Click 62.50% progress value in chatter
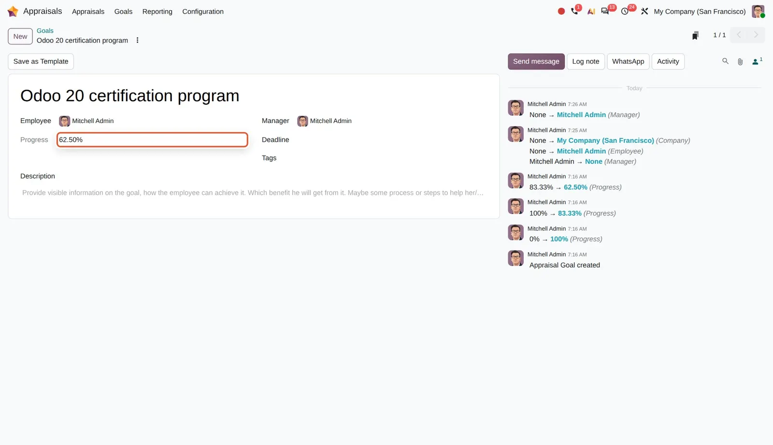The width and height of the screenshot is (773, 445). tap(575, 187)
